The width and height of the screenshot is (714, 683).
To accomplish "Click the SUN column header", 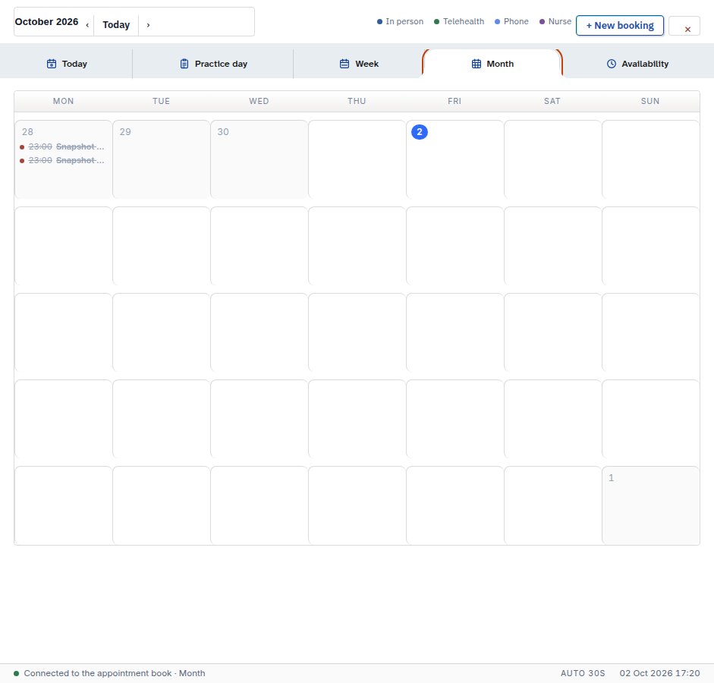I will pyautogui.click(x=650, y=101).
